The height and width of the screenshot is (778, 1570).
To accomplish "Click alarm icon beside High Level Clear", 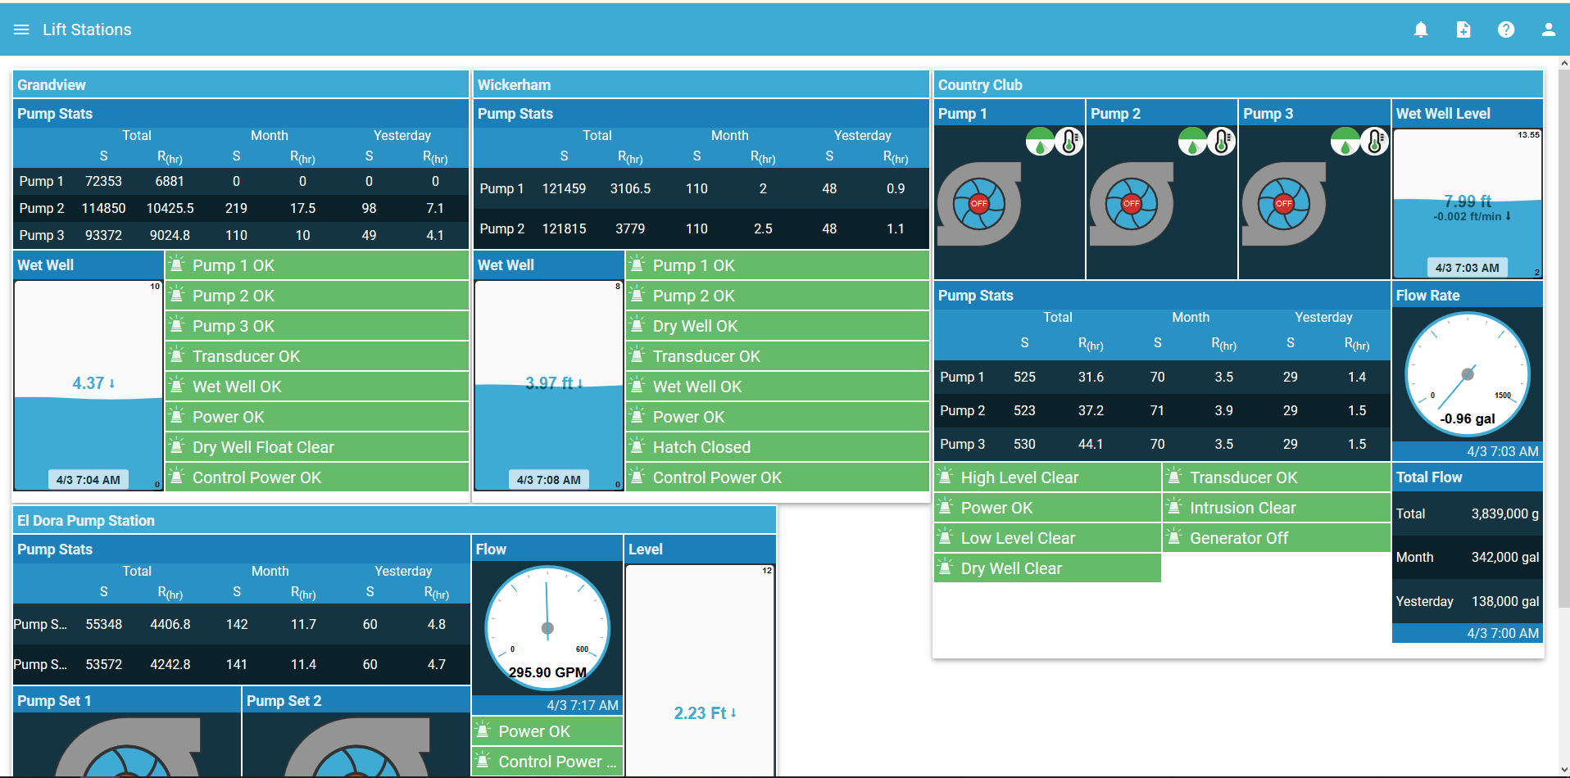I will [945, 477].
